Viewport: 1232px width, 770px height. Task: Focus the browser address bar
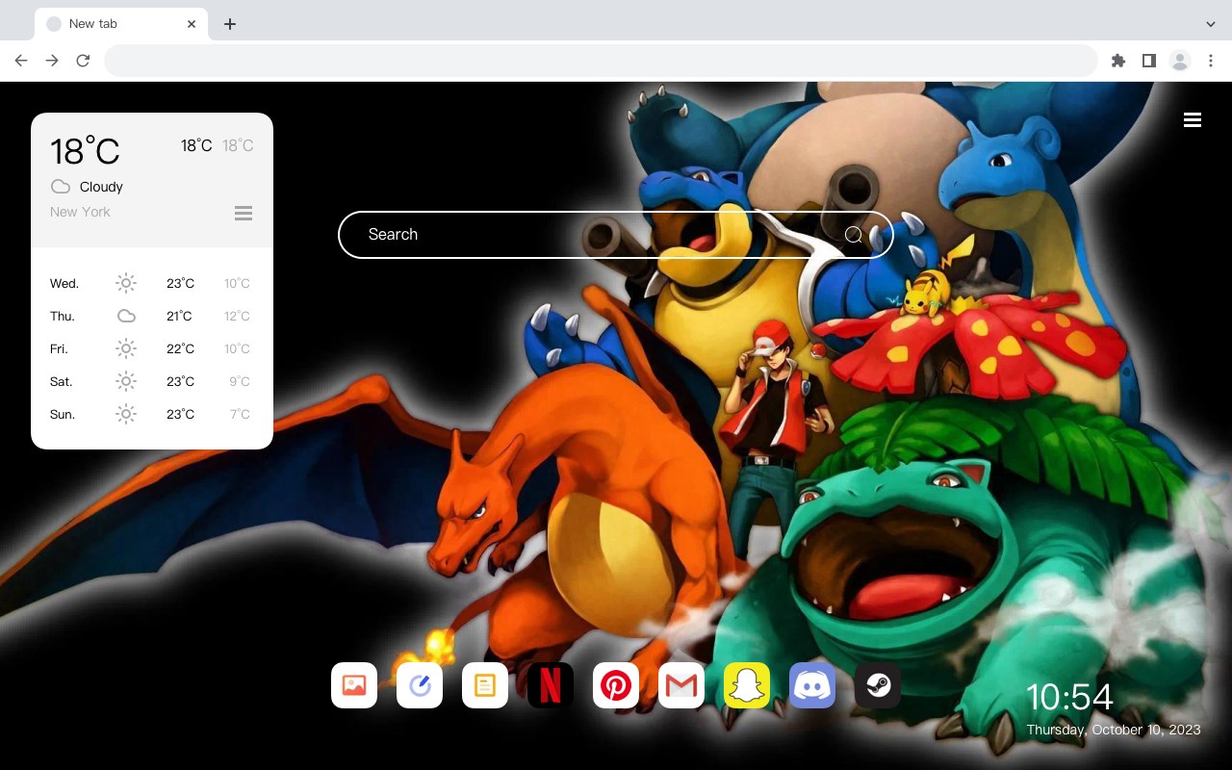click(x=601, y=61)
